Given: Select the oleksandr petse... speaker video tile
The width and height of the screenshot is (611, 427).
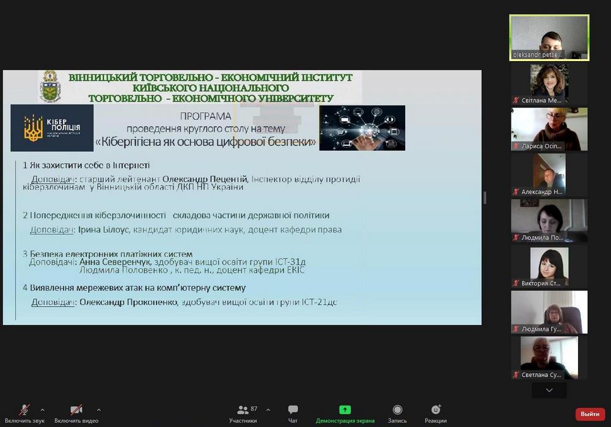Looking at the screenshot, I should (x=549, y=38).
